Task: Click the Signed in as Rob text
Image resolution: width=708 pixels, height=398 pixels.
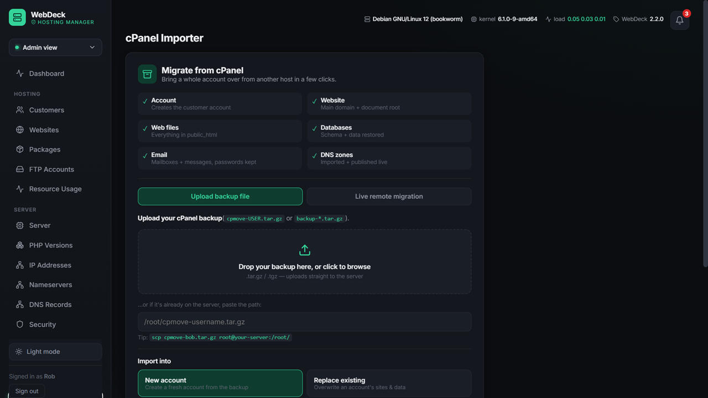Action: tap(32, 376)
